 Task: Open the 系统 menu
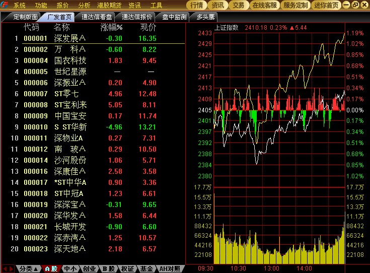(20, 5)
